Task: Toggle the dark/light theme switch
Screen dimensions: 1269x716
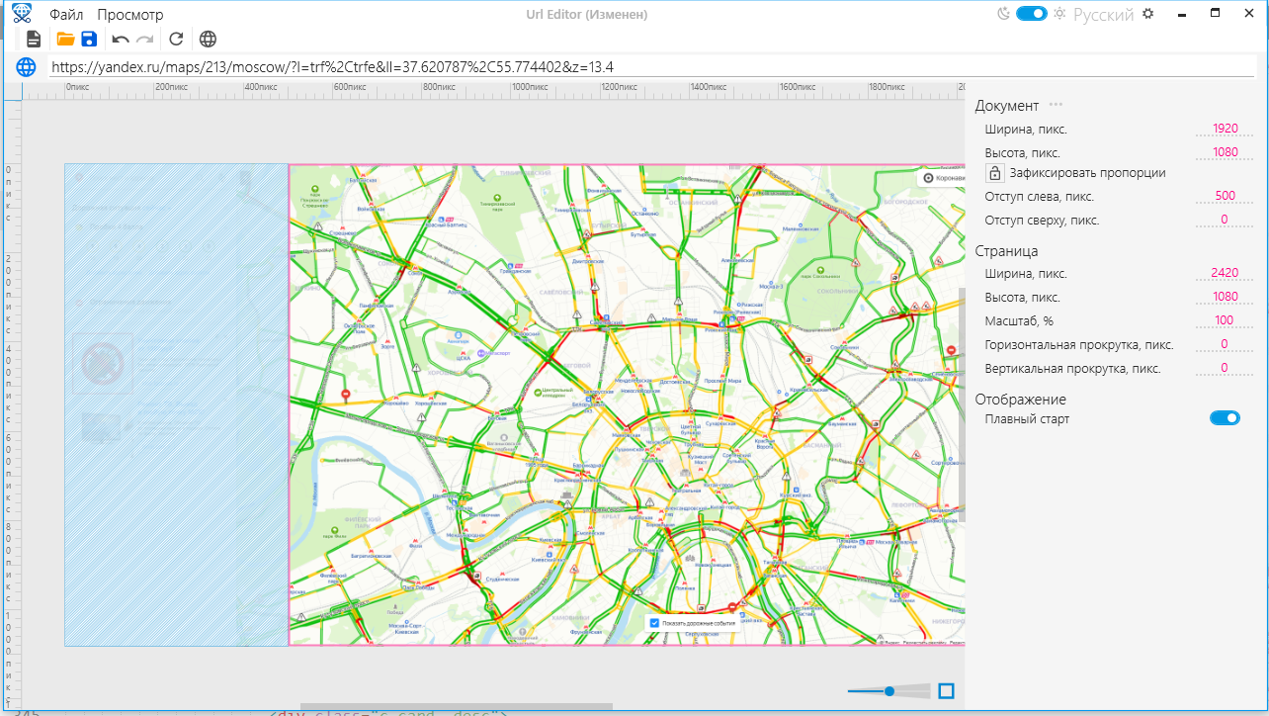Action: click(1031, 14)
